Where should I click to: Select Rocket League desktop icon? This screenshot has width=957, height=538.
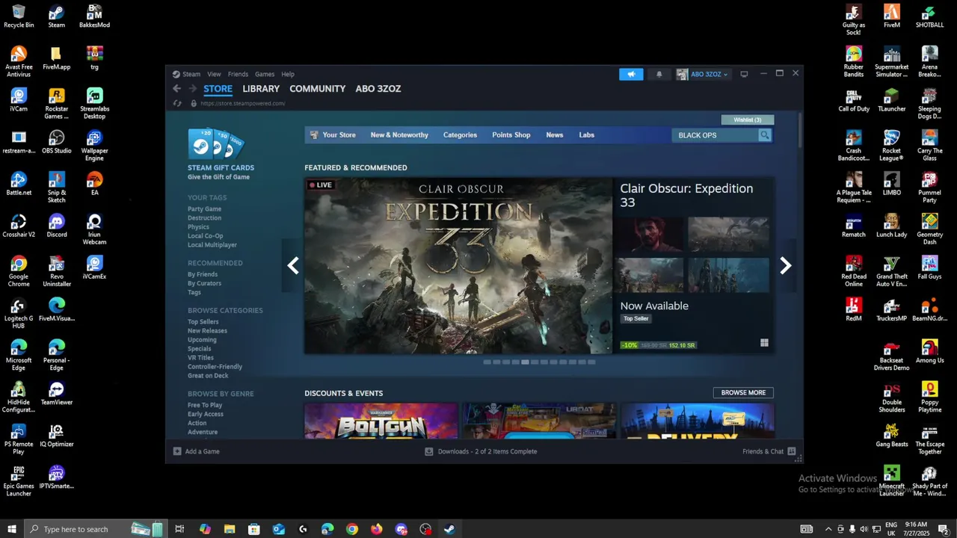tap(891, 146)
